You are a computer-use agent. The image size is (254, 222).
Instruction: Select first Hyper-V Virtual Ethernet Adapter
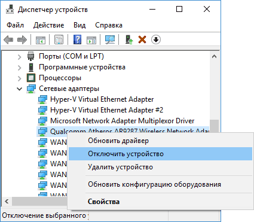pyautogui.click(x=102, y=99)
